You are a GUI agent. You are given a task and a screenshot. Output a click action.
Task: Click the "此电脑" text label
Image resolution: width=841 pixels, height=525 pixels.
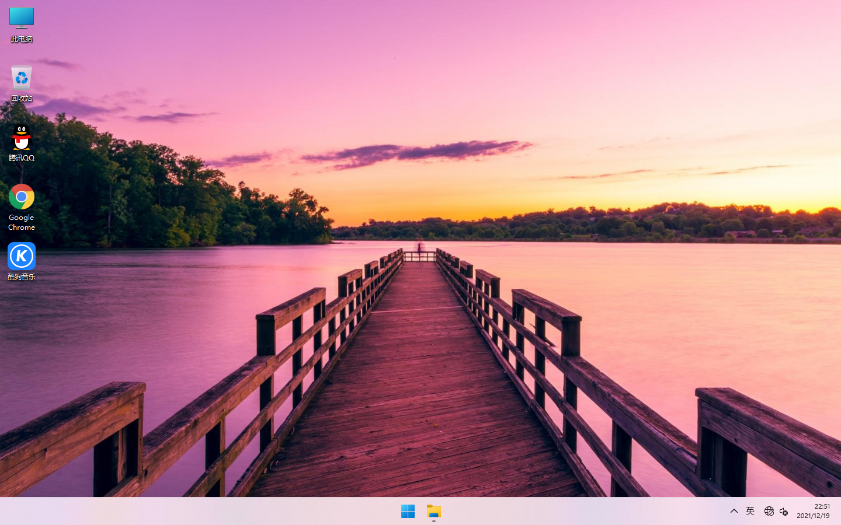coord(22,39)
